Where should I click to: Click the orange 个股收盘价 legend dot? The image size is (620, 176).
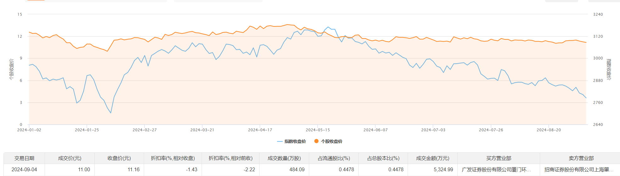point(316,141)
